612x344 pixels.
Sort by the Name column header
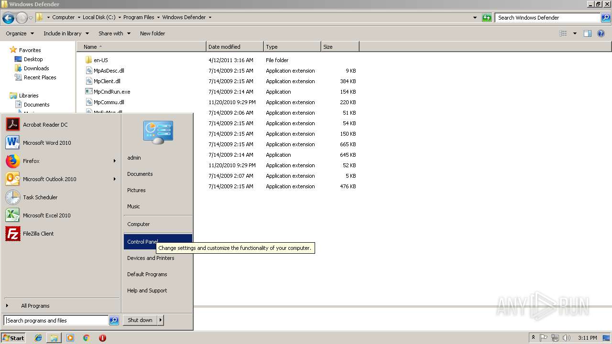tap(142, 47)
